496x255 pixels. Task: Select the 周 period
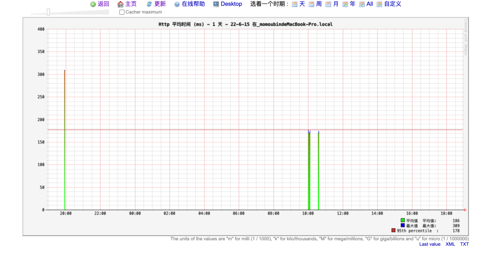319,4
